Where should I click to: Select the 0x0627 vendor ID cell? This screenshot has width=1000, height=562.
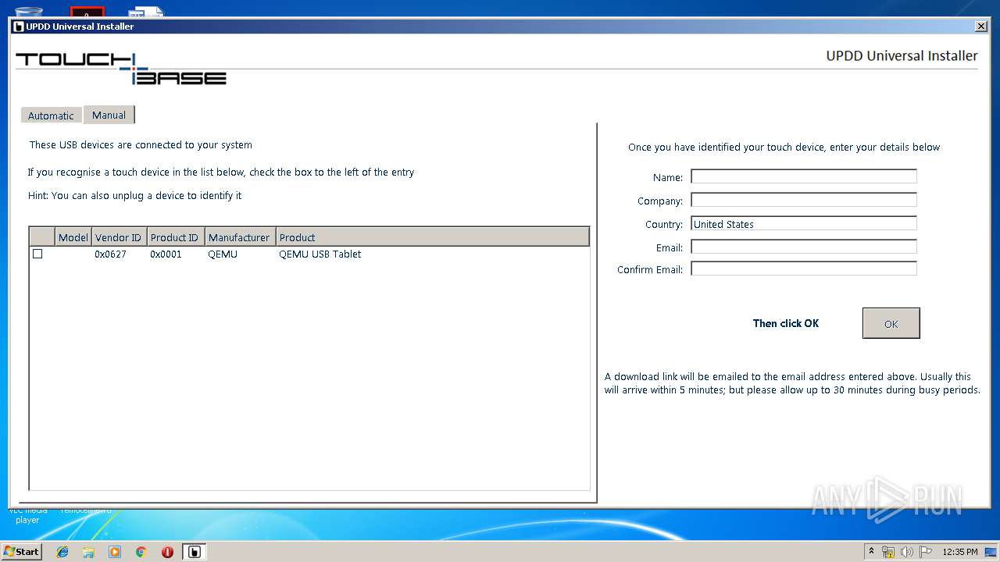110,254
